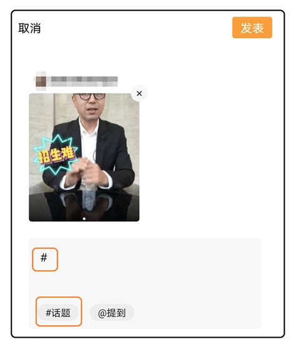Click the # symbol typed in the text box
Screen dimensions: 296x349
[x=44, y=258]
